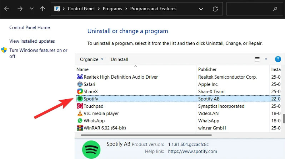Screen dimensions: 285x159
Task: Open View installed updates
Action: click(x=32, y=41)
